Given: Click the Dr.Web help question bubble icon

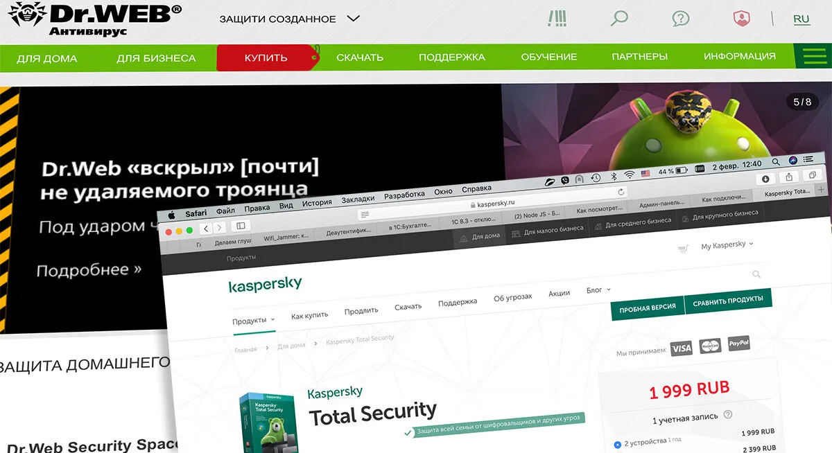Looking at the screenshot, I should (681, 19).
